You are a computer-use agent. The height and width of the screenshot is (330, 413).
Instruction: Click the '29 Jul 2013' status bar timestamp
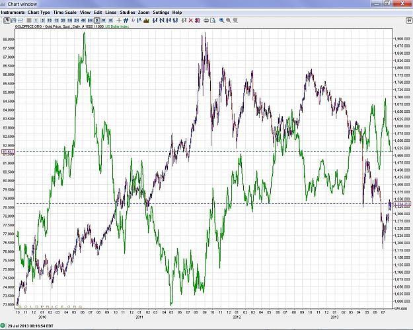[x=30, y=326]
